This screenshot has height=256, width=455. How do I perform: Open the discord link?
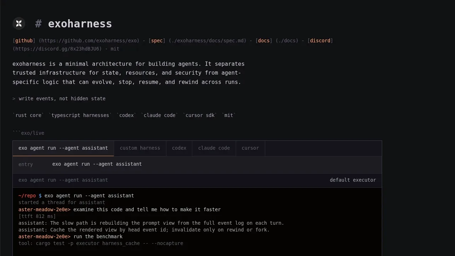(320, 41)
